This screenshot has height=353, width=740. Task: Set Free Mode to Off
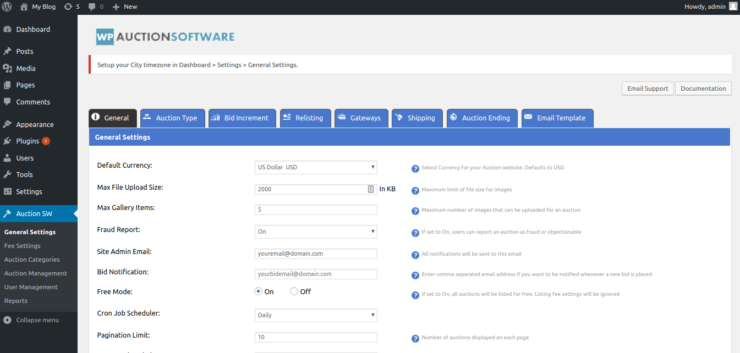294,291
